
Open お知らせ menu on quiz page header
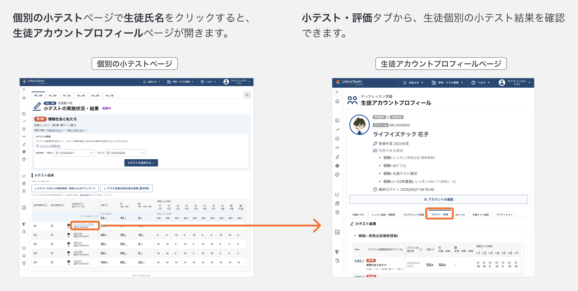click(151, 82)
